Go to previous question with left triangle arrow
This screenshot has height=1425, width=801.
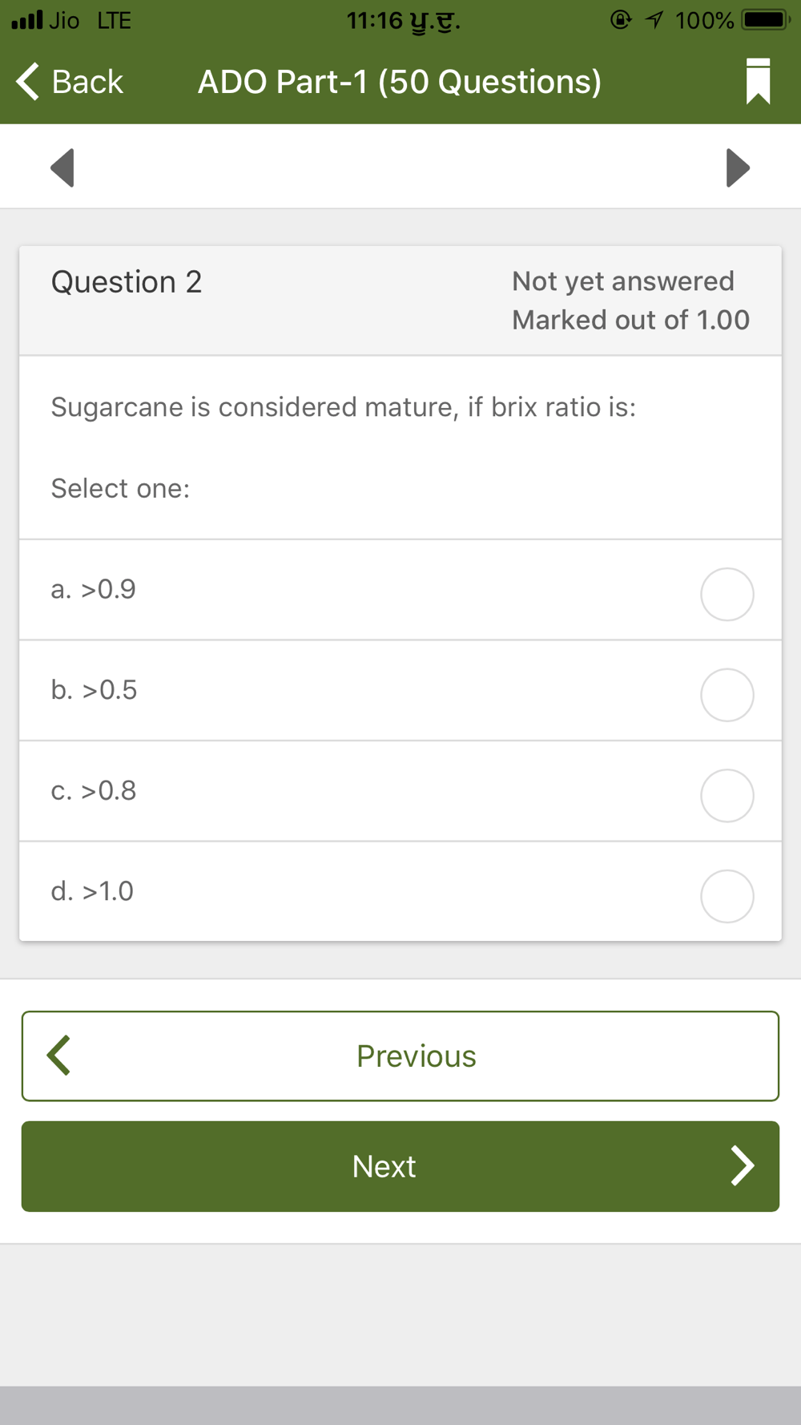62,168
